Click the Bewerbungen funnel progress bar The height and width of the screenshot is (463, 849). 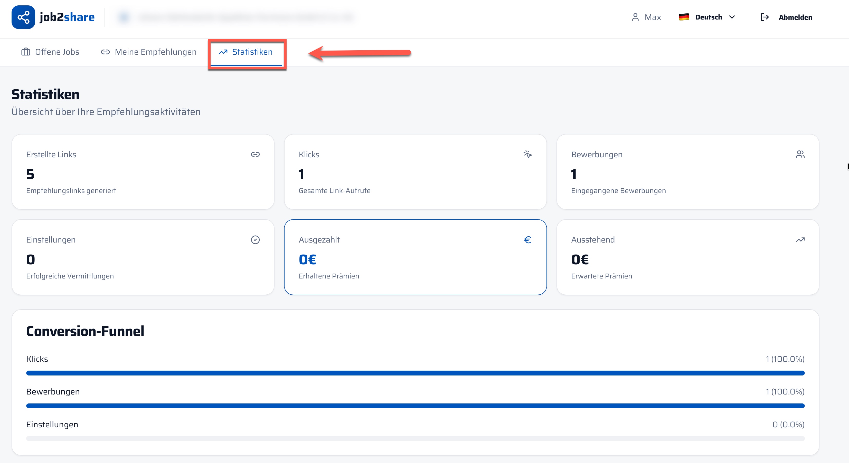point(415,406)
